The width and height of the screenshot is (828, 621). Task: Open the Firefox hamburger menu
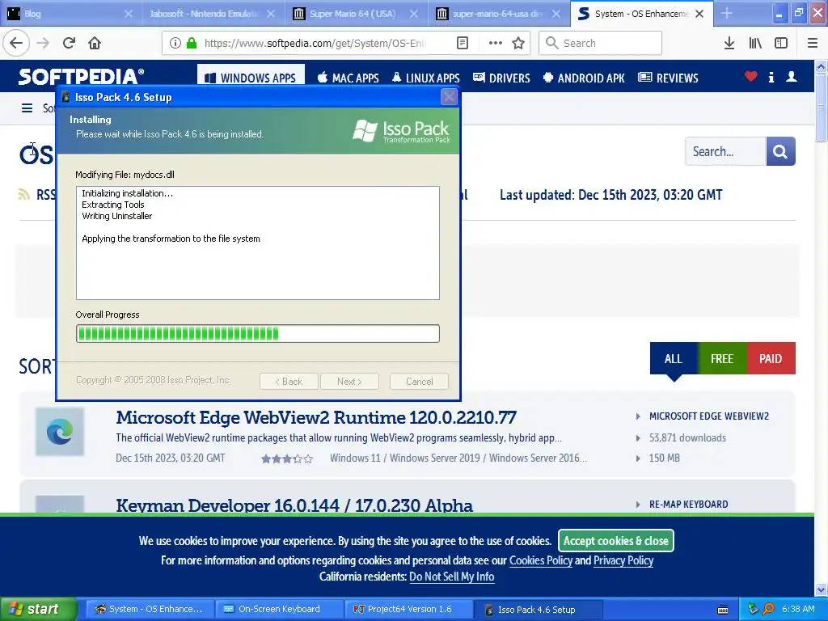(813, 43)
